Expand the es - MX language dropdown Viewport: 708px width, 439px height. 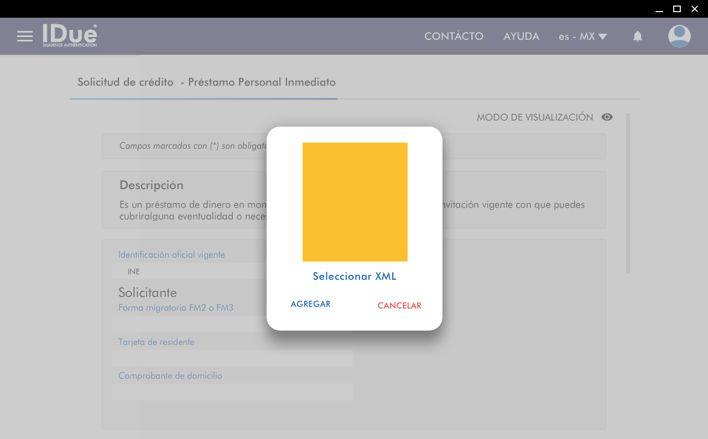pos(582,36)
